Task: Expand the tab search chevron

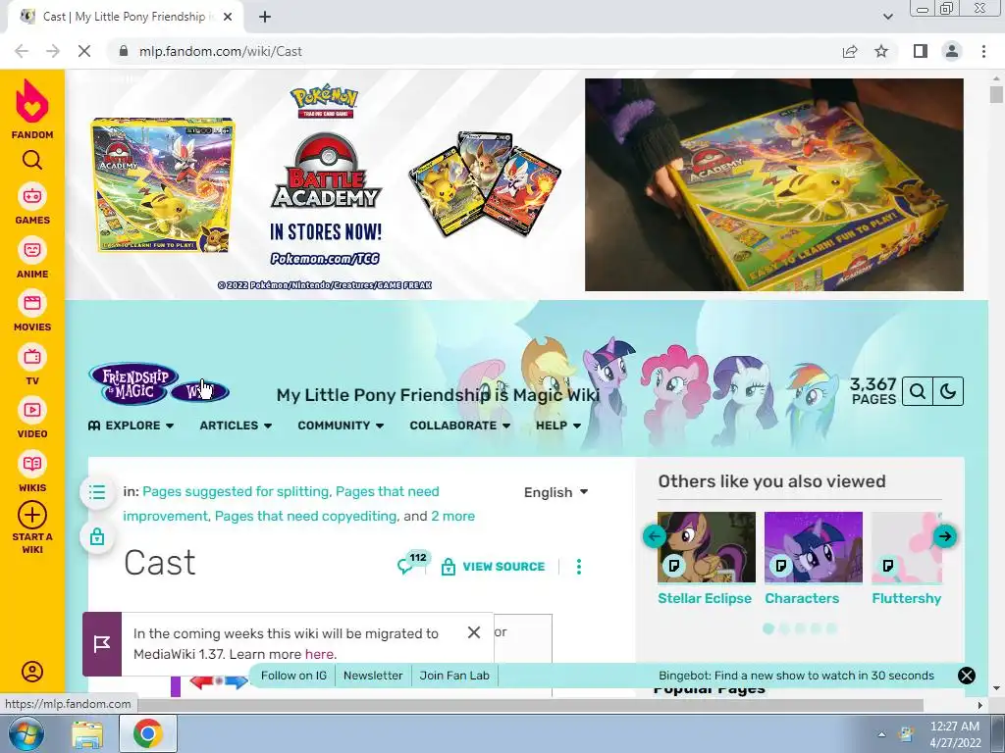Action: click(887, 18)
